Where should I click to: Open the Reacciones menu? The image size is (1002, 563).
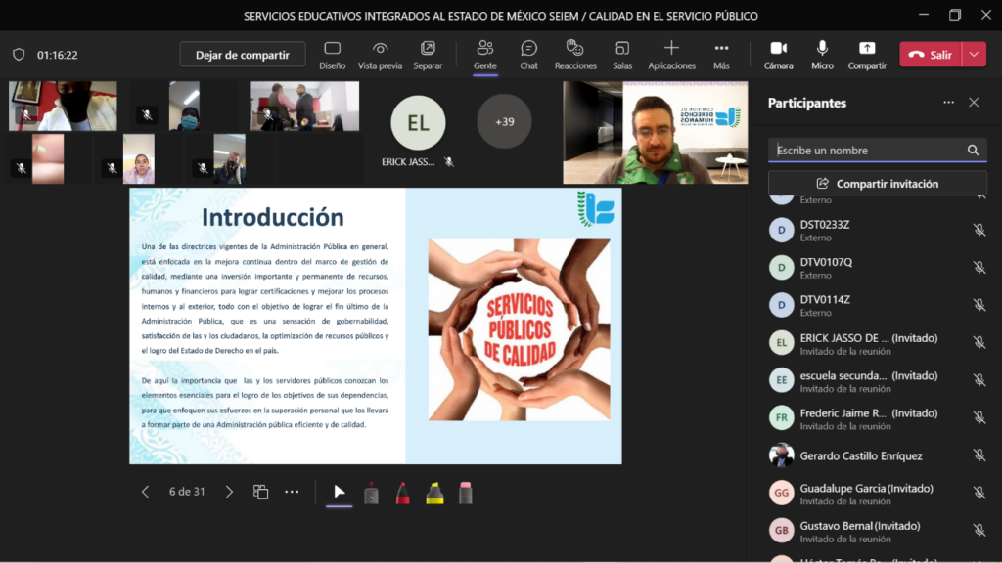(x=575, y=54)
